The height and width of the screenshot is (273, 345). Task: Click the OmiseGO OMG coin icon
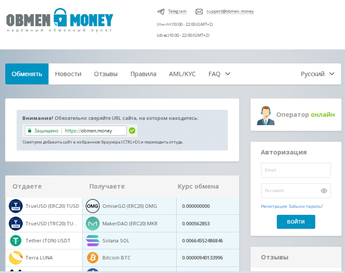(x=93, y=206)
